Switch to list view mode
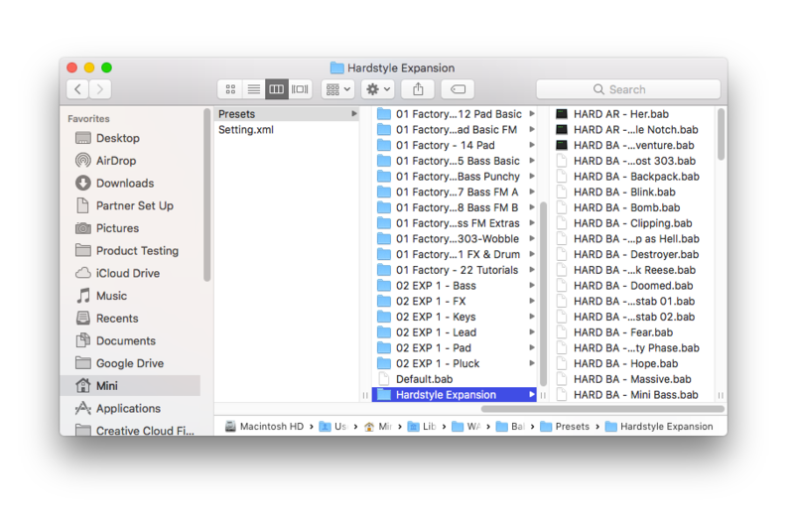794x525 pixels. [253, 89]
